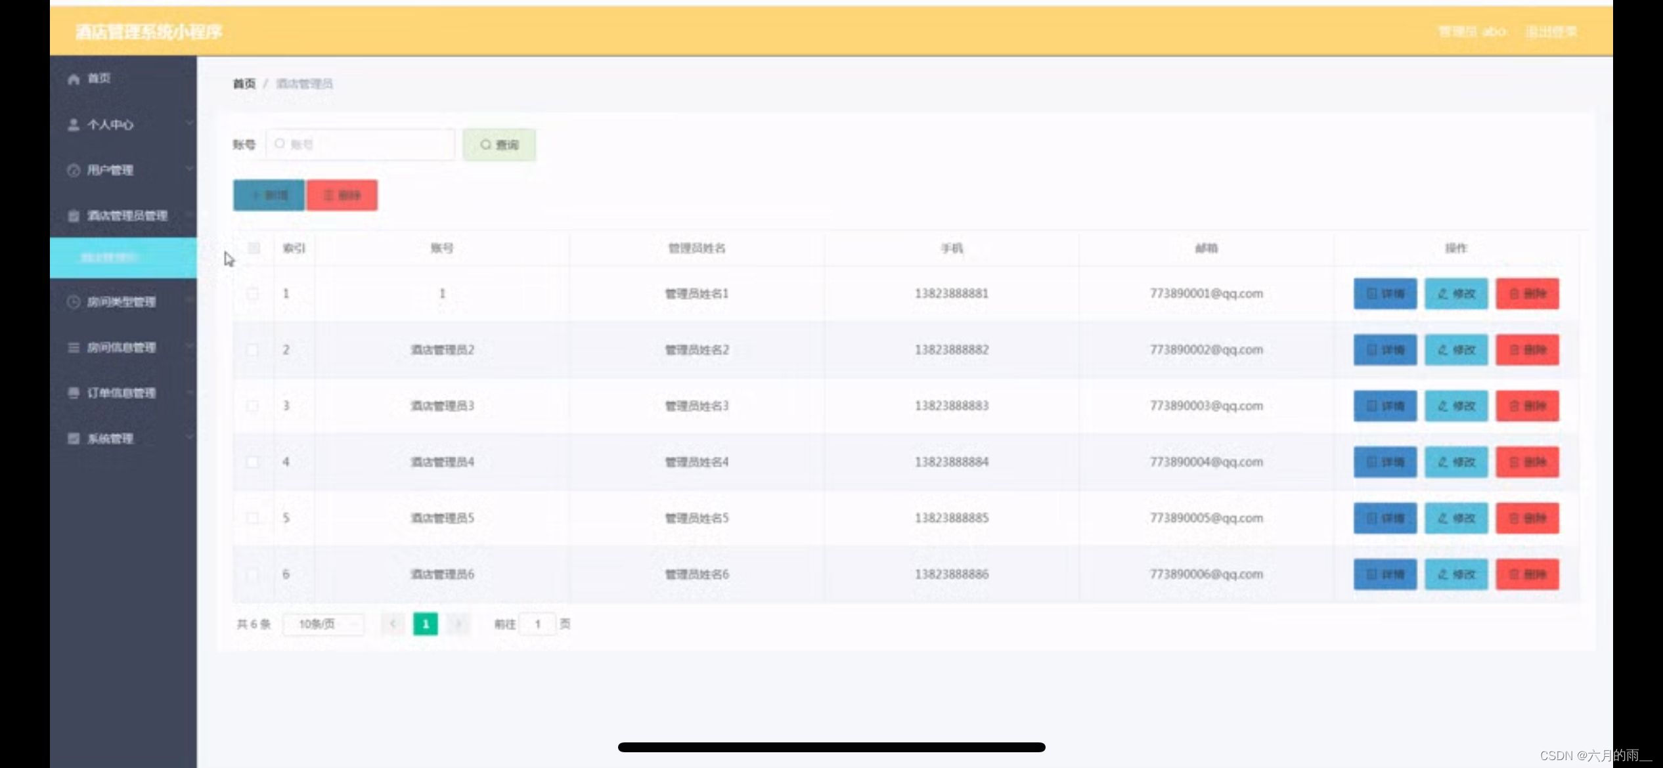Click 修改 for 酒店管理员2 row

click(1456, 350)
